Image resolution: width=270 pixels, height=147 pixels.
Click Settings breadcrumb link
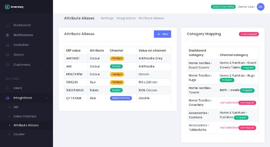tap(107, 18)
